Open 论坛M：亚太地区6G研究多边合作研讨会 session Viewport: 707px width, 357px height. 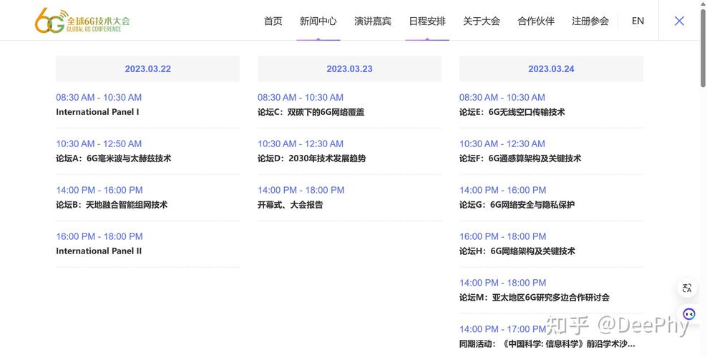pyautogui.click(x=535, y=297)
